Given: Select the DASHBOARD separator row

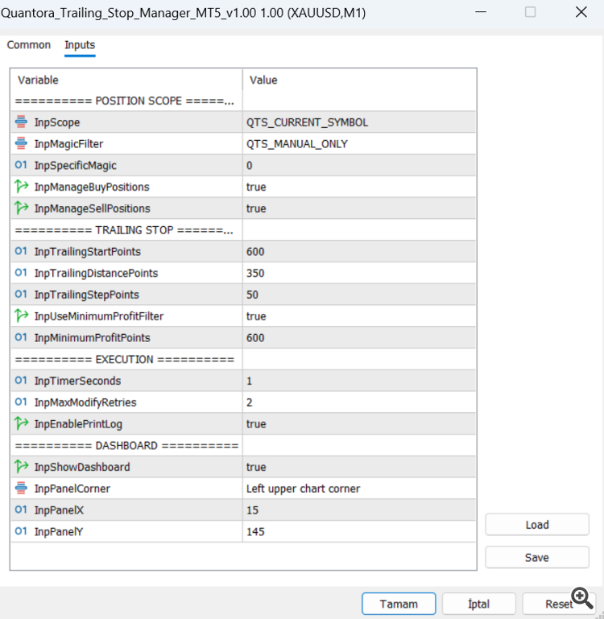Looking at the screenshot, I should tap(243, 445).
